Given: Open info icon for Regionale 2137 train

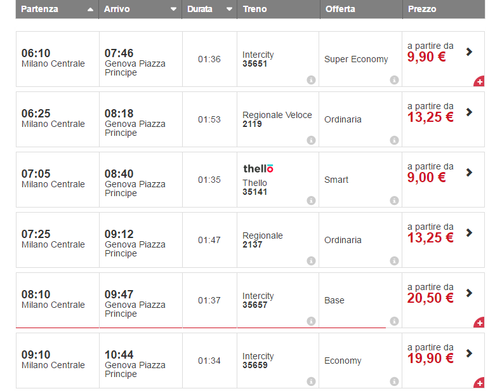Looking at the screenshot, I should pyautogui.click(x=311, y=261).
